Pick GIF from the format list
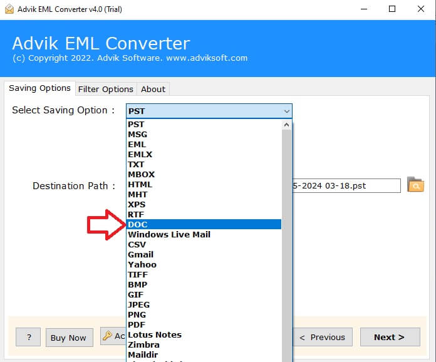This screenshot has width=436, height=362. point(204,294)
